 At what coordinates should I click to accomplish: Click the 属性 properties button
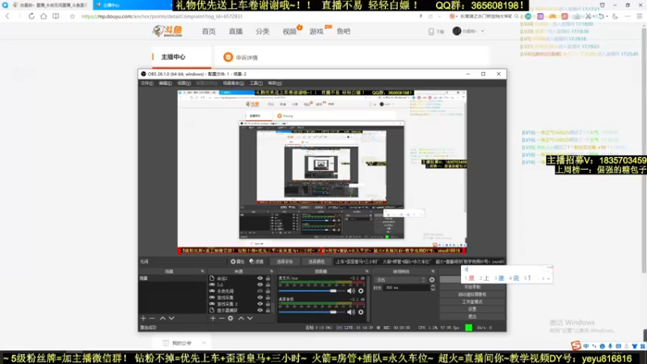pyautogui.click(x=237, y=261)
